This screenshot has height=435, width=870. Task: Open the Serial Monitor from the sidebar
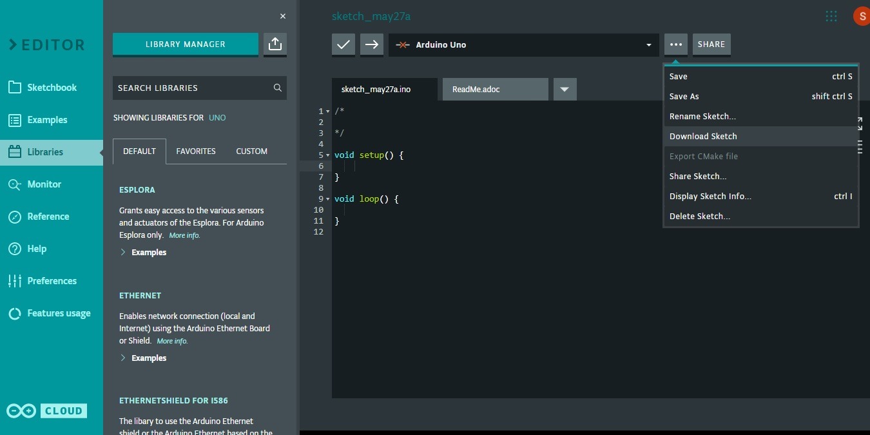coord(43,184)
